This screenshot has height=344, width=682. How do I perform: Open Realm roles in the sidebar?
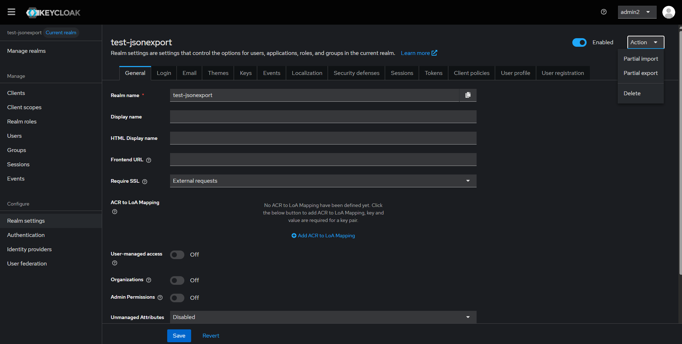[51, 122]
